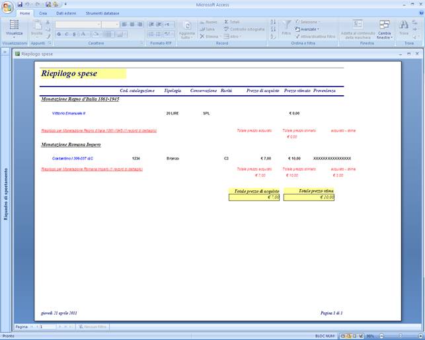Click the Elimina delete button
This screenshot has height=340, width=425.
(210, 36)
